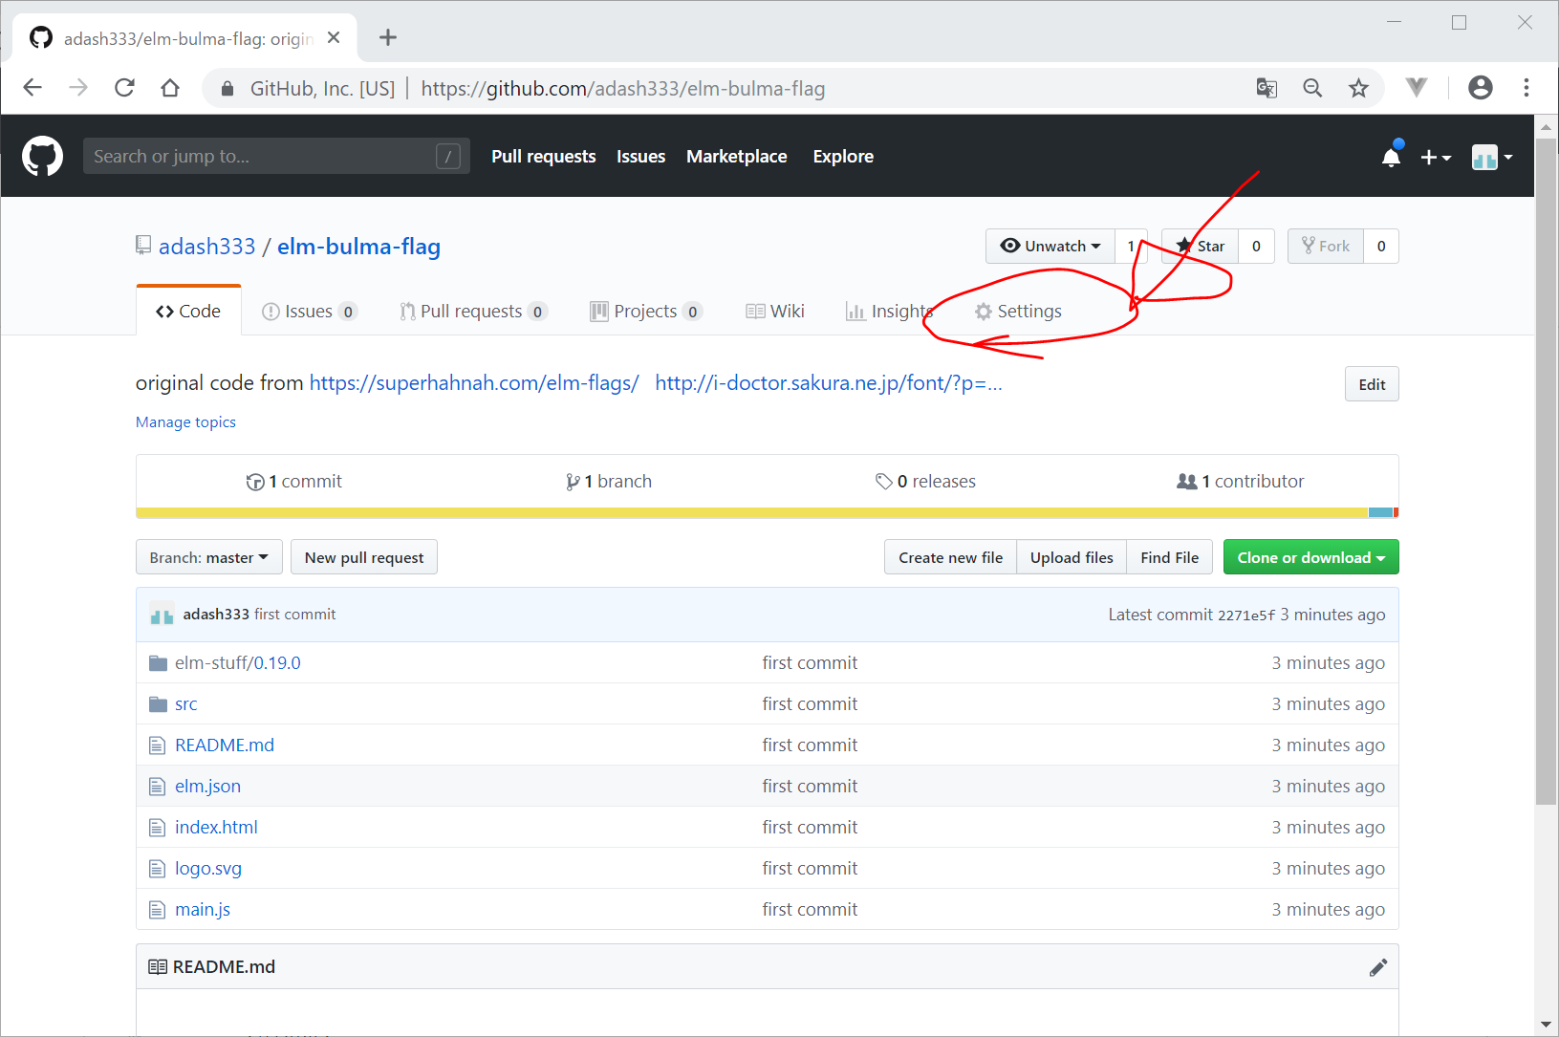Screen dimensions: 1559x1037
Task: Open elm.json file
Action: [x=208, y=787]
